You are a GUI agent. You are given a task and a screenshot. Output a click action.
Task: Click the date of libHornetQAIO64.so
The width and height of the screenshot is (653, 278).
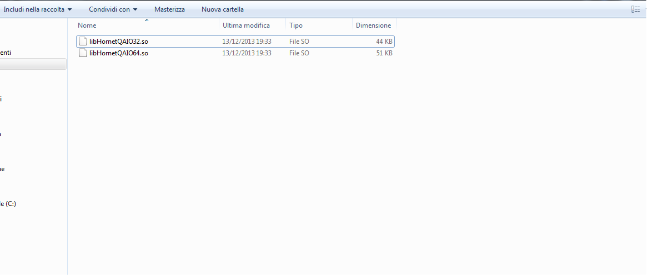click(x=247, y=53)
